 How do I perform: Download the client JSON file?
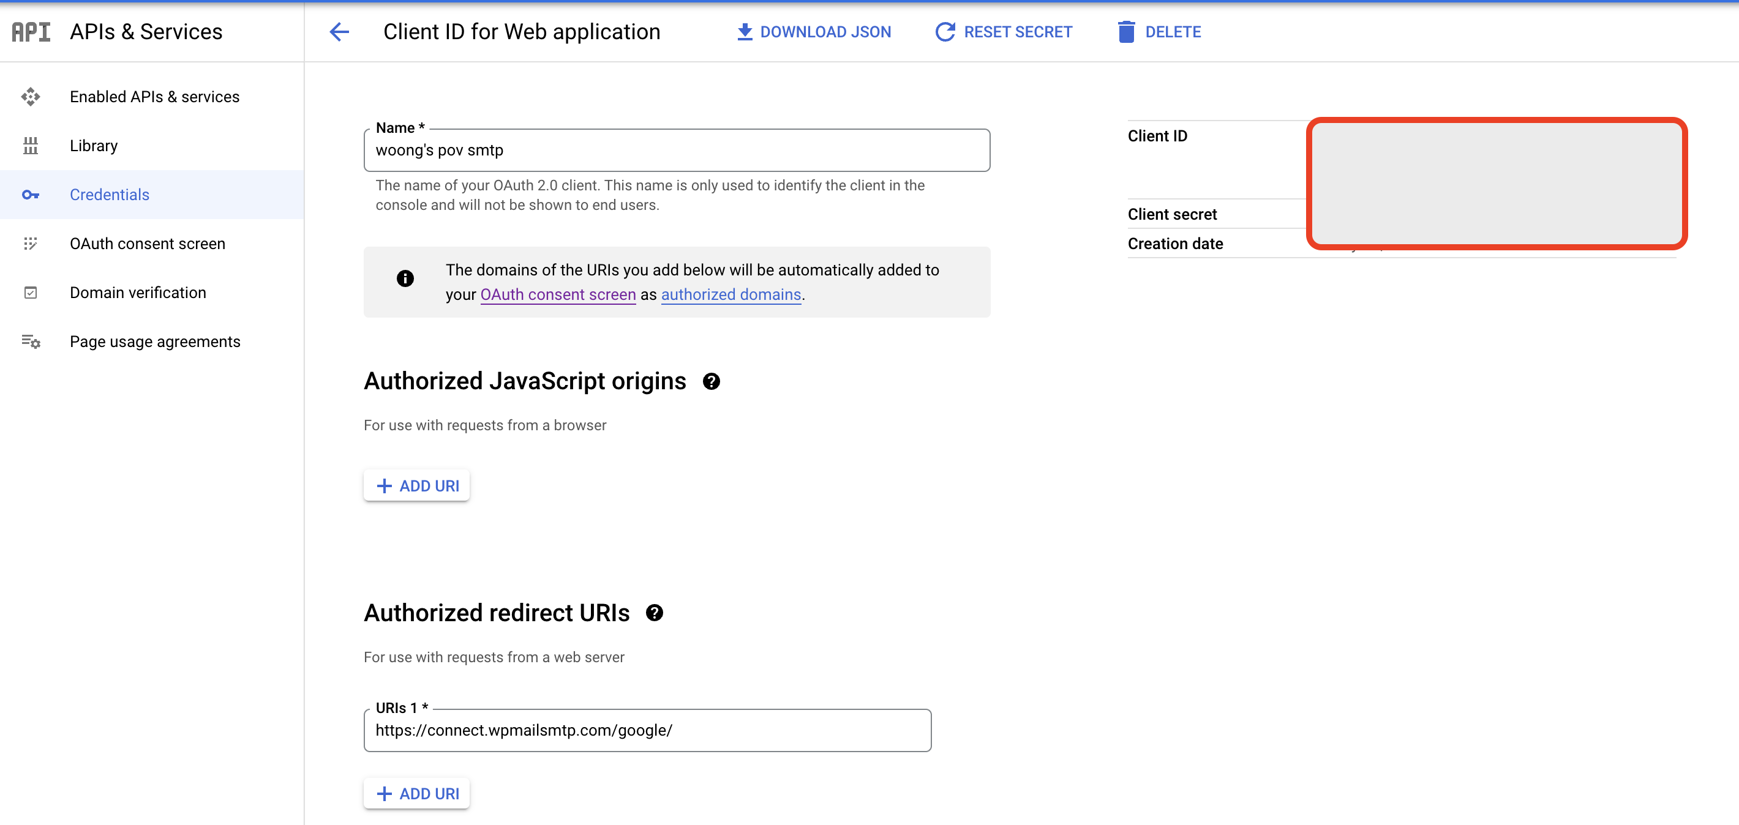813,32
